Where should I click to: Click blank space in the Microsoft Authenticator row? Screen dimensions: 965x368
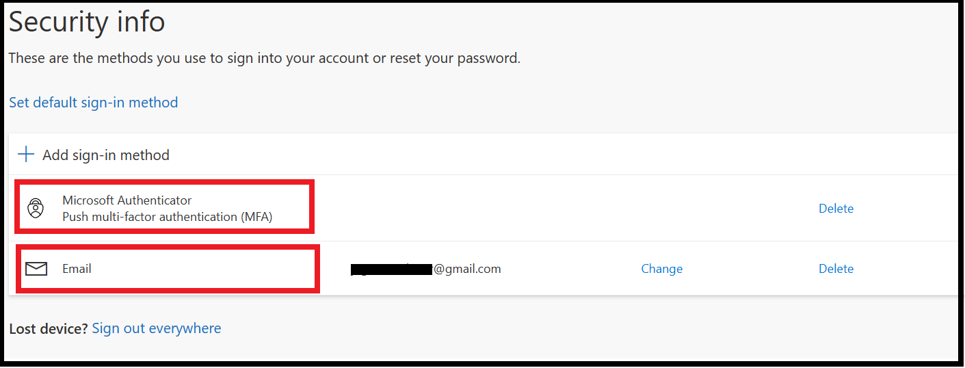(547, 209)
